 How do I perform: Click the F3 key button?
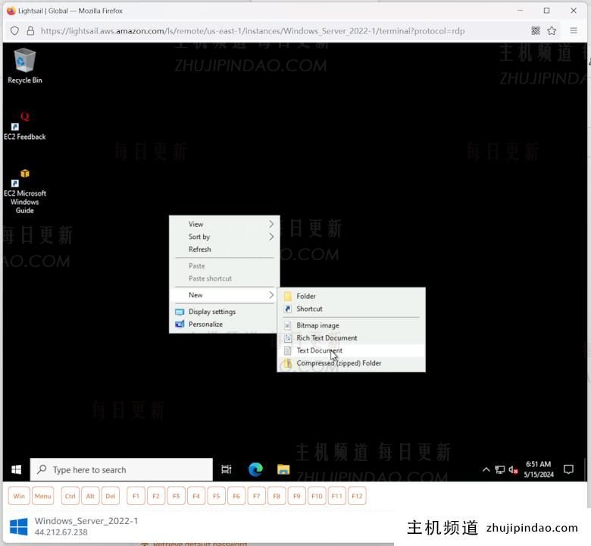pos(176,496)
